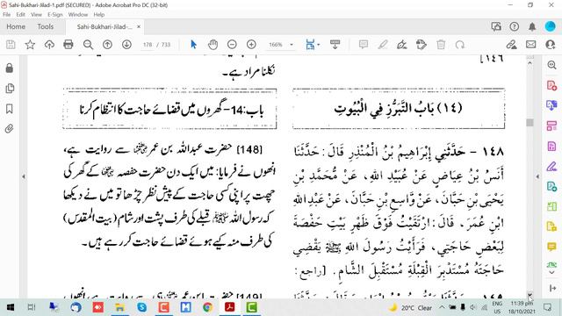This screenshot has height=316, width=562.
Task: Go to previous page arrow
Action: pos(107,45)
